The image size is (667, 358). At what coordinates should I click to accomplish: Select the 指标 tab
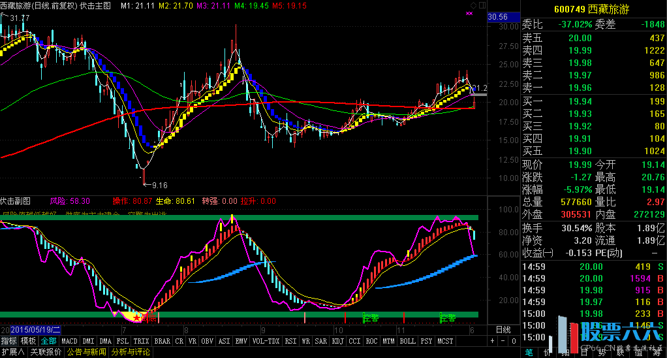point(9,341)
